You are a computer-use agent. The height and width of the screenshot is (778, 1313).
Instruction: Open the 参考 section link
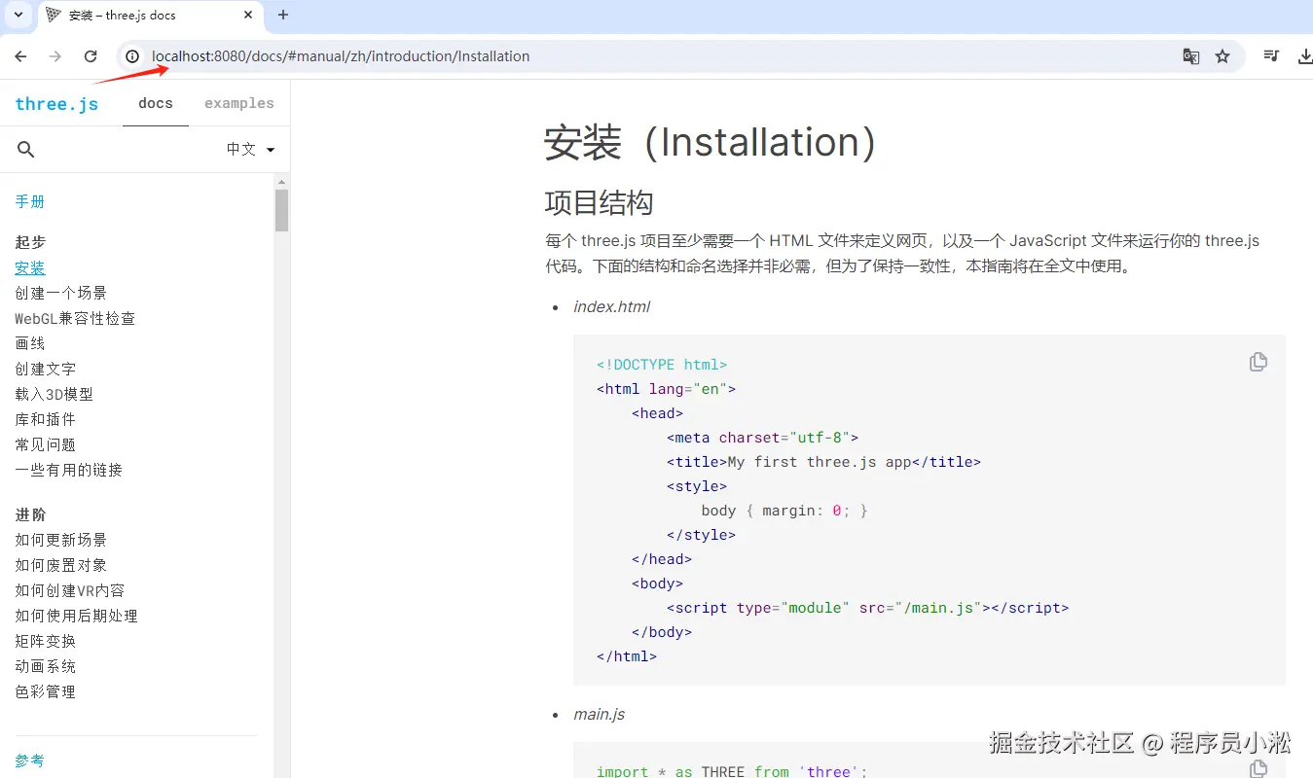tap(29, 760)
